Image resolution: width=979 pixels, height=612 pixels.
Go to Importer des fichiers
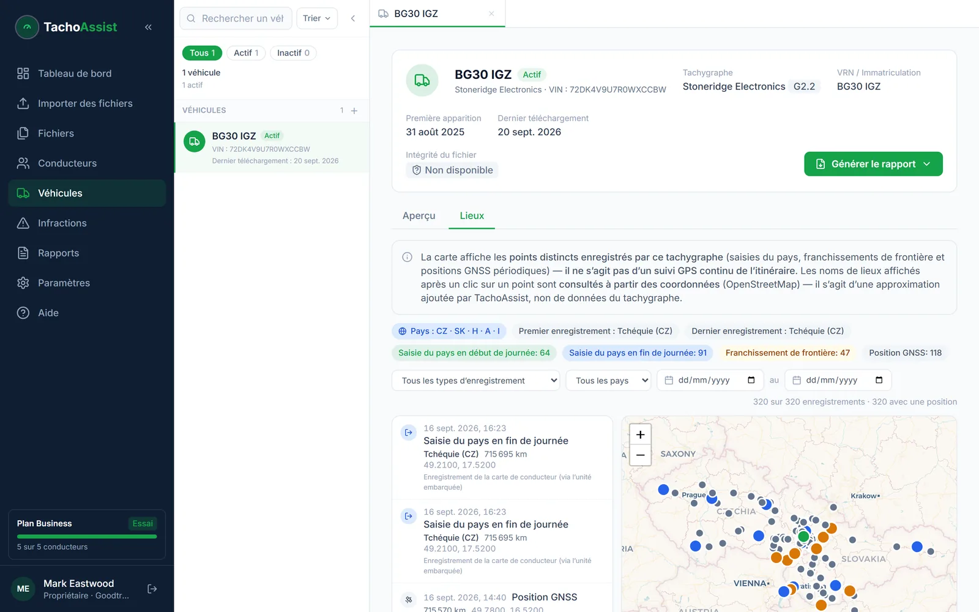[x=87, y=103]
